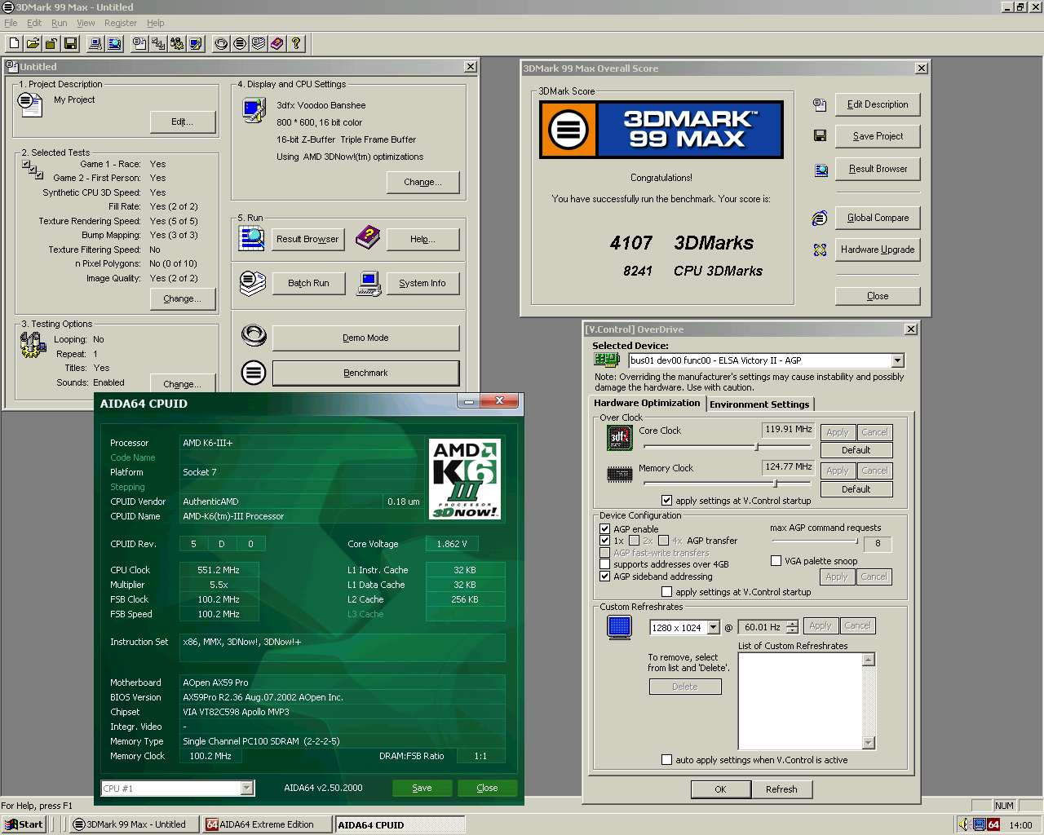This screenshot has height=835, width=1044.
Task: Open the File menu
Action: [11, 23]
